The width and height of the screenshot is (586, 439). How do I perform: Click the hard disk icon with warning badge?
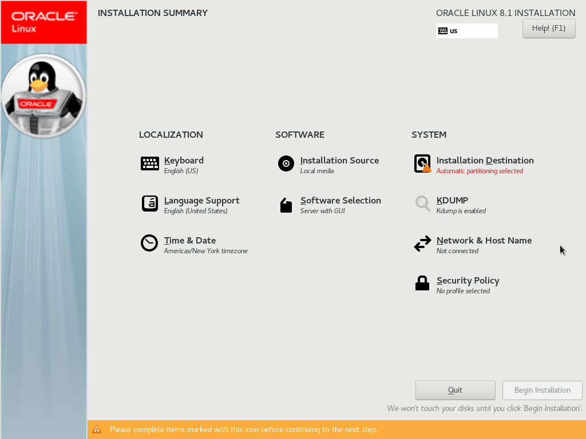click(x=423, y=163)
